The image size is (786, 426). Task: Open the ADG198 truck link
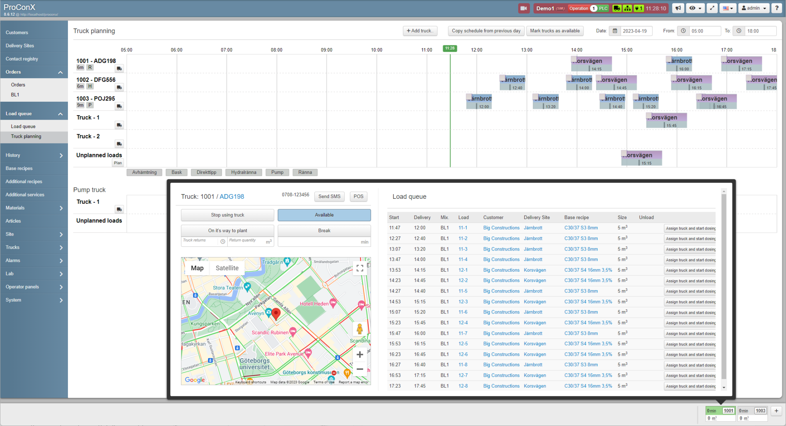click(x=232, y=196)
